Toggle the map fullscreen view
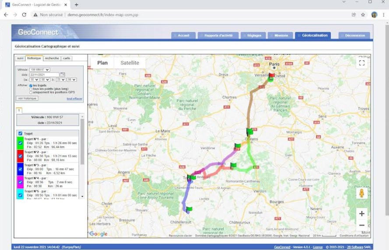The width and height of the screenshot is (389, 250). click(x=361, y=63)
